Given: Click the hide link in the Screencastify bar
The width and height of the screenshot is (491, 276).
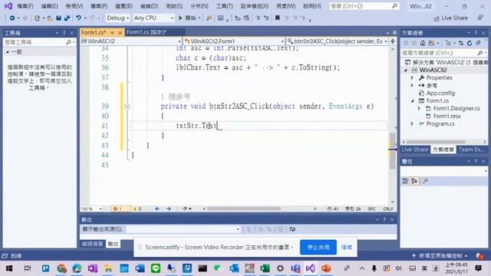Looking at the screenshot, I should tap(347, 247).
